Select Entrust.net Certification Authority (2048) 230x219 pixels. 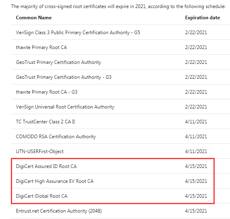point(59,211)
